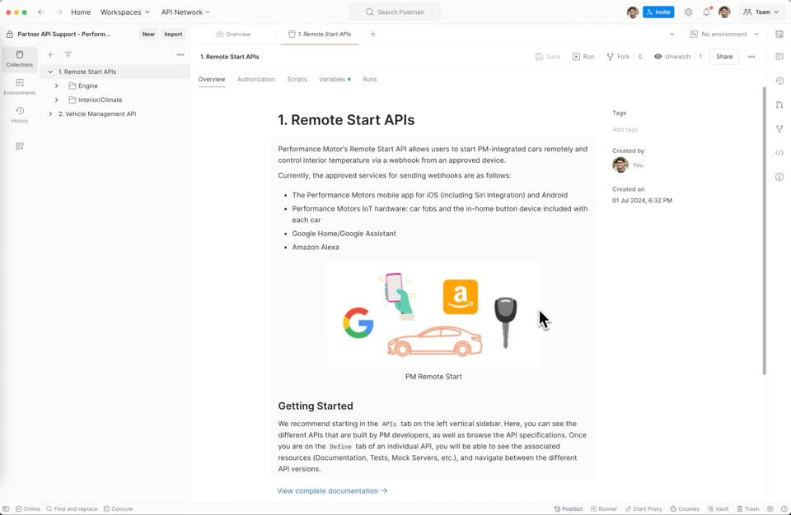Open the Collections sidebar panel
The image size is (791, 515).
point(20,59)
